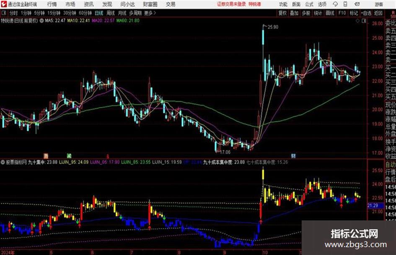Screen dimensions: 396x255
Task: Toggle 复权 price adjustment
Action: [x=282, y=13]
